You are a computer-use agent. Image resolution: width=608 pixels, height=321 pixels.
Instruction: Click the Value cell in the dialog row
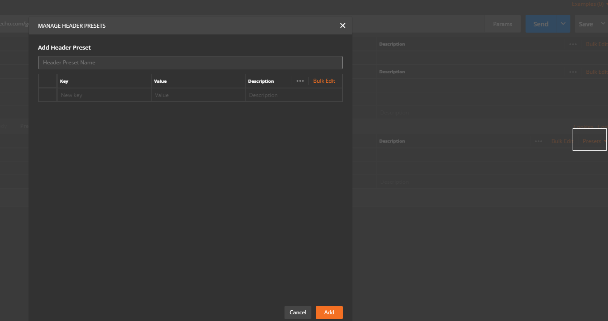click(x=198, y=95)
